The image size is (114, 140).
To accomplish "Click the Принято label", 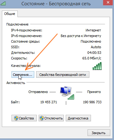I will (x=94, y=92).
